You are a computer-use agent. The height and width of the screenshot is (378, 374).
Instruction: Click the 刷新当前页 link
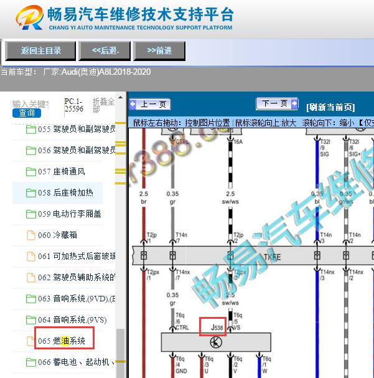[330, 107]
